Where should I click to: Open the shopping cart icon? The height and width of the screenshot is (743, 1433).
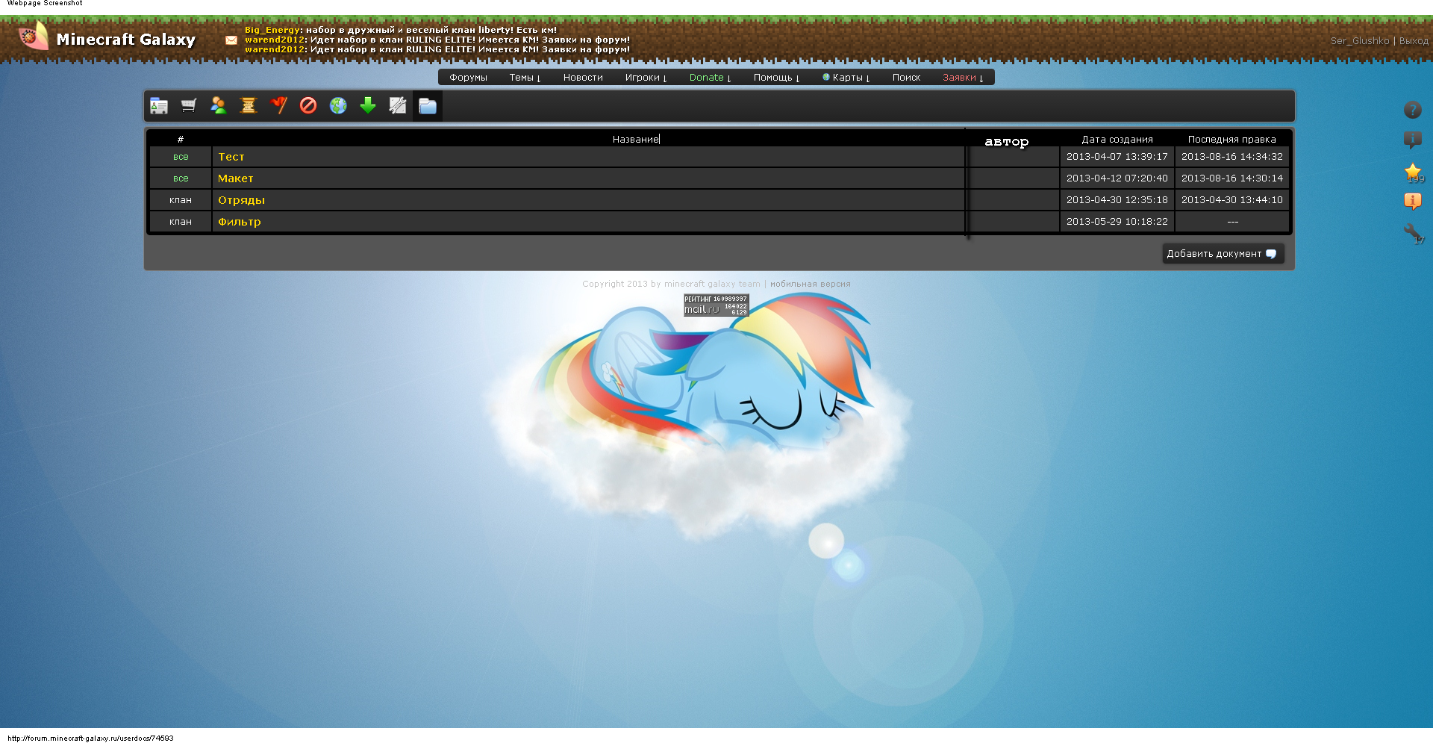[x=189, y=106]
